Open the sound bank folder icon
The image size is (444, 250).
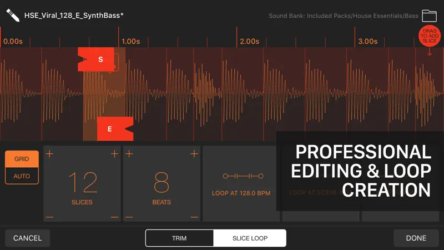click(429, 16)
